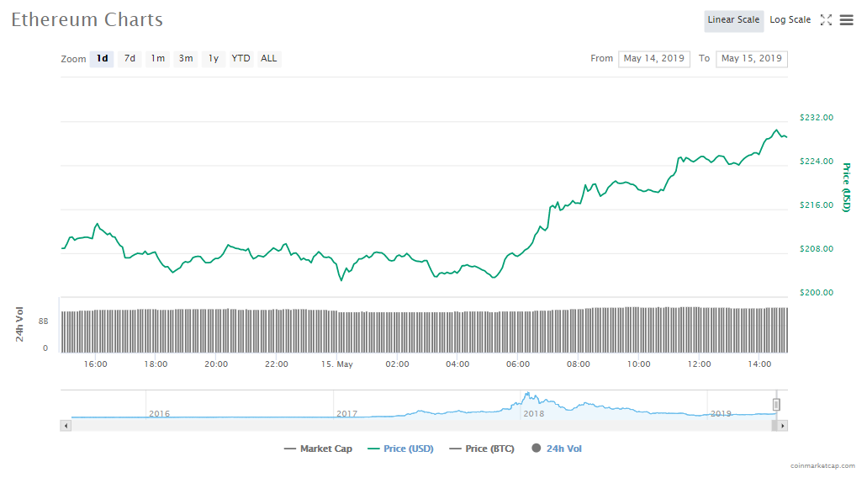
Task: Select 7d zoom range
Action: pos(130,59)
